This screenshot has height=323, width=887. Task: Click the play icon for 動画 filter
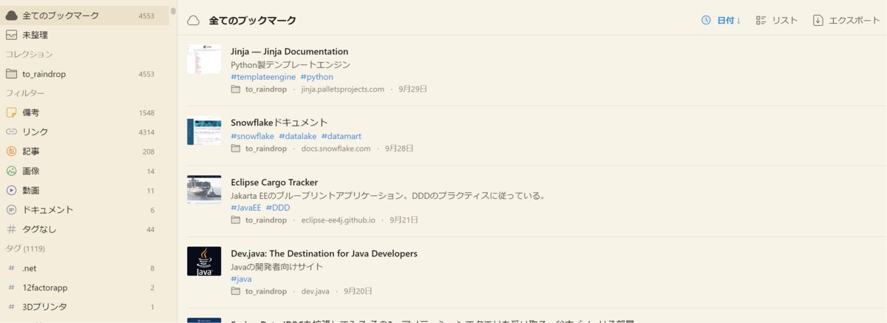point(11,190)
